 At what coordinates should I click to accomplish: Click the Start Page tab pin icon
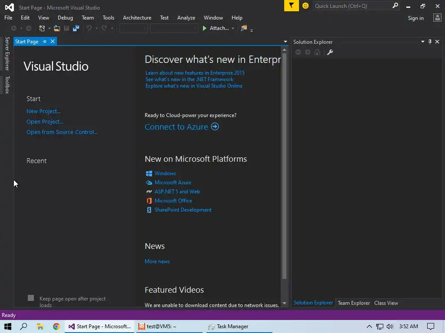45,41
